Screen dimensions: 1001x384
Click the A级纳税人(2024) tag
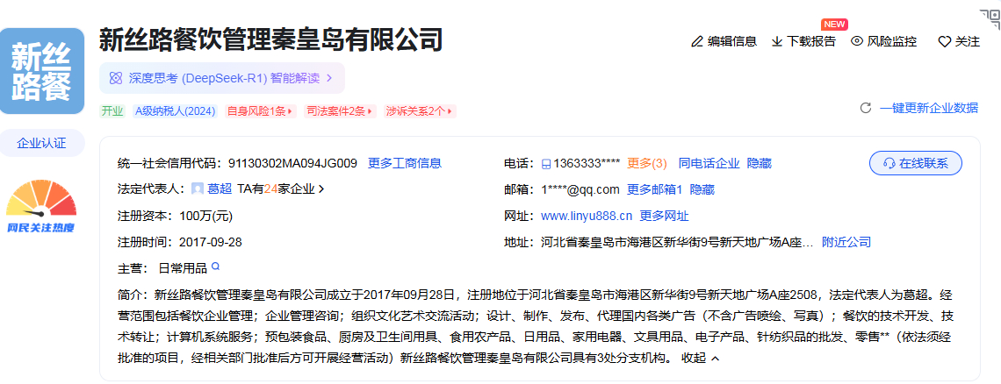[176, 111]
